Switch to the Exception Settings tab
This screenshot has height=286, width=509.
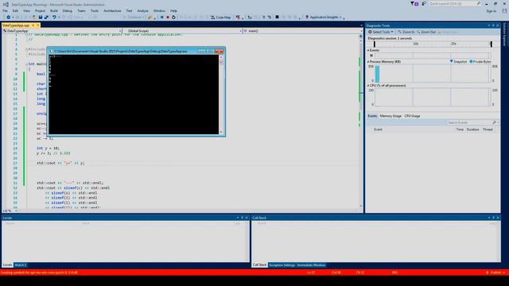(282, 265)
